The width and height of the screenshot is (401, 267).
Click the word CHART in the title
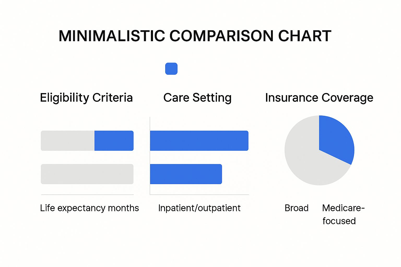(x=305, y=36)
